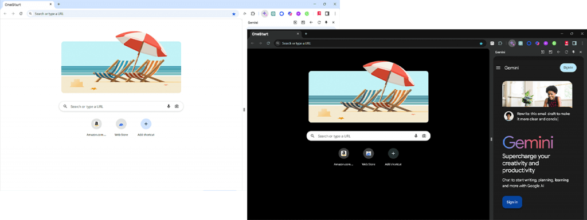
Task: Open the extensions puzzle icon in light window
Action: [253, 14]
